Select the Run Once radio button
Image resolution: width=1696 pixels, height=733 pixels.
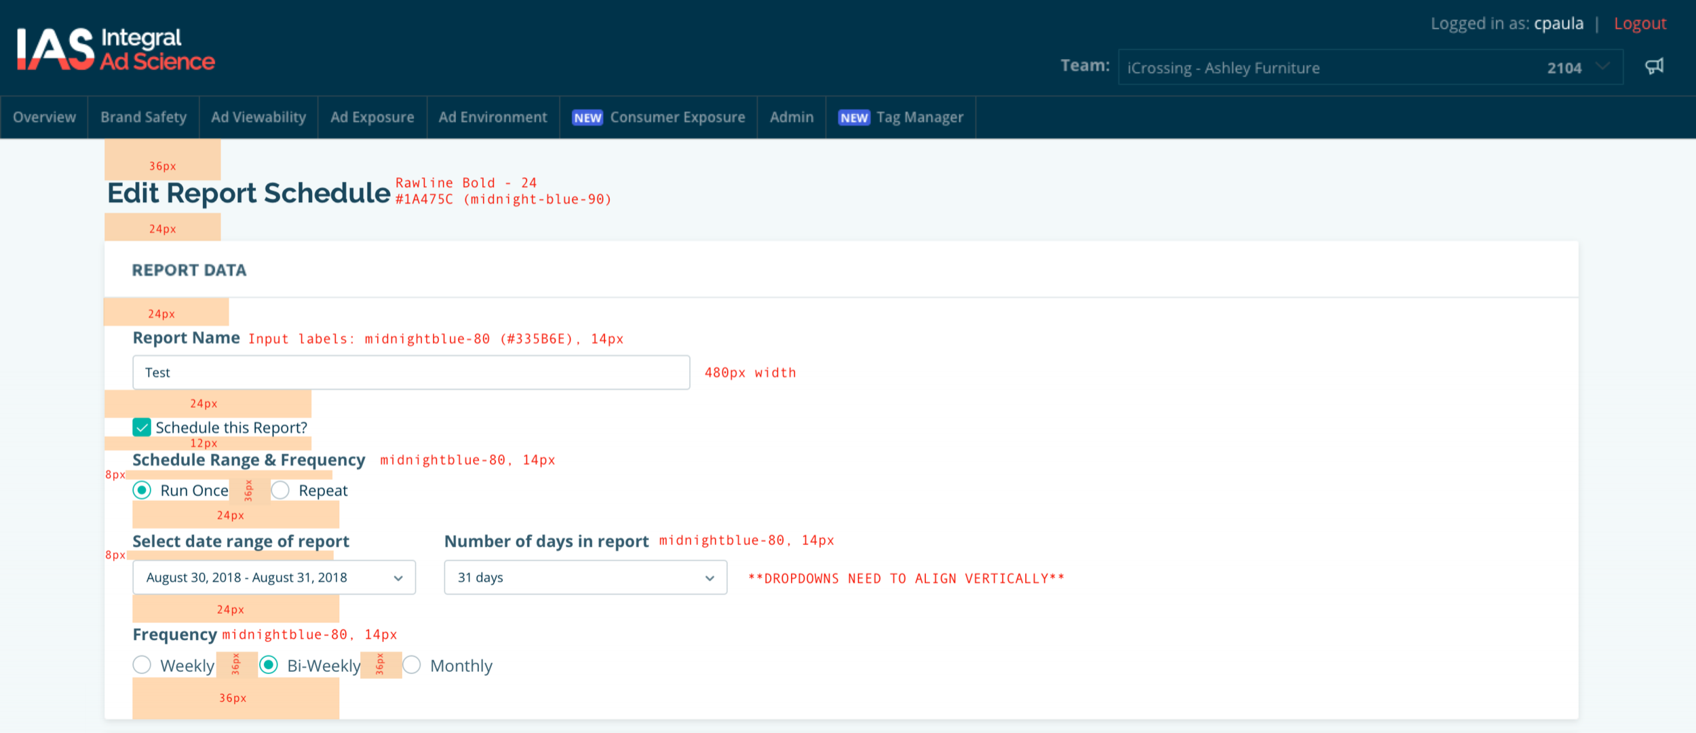click(x=142, y=490)
